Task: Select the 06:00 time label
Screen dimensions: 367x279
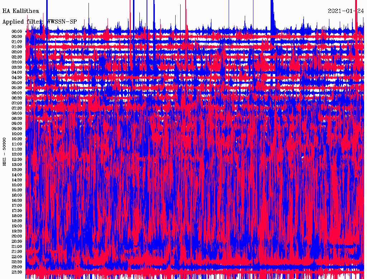Action: tap(17, 93)
